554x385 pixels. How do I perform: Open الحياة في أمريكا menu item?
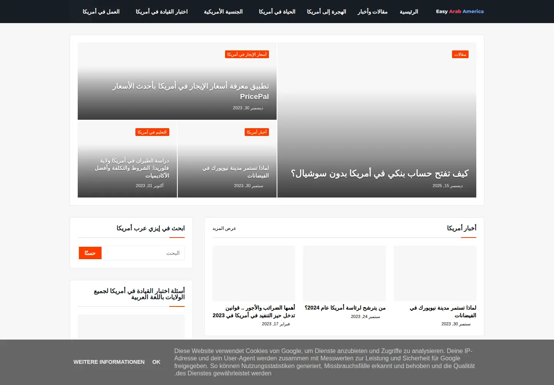point(277,12)
